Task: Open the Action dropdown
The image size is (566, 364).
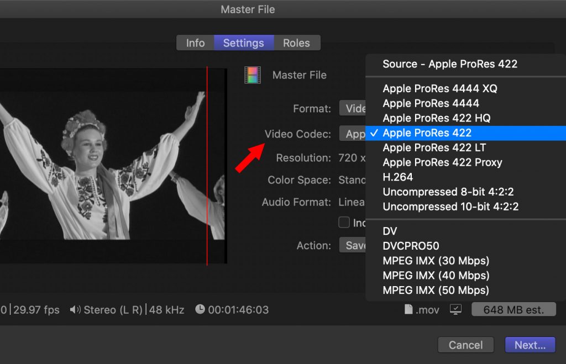Action: click(354, 245)
